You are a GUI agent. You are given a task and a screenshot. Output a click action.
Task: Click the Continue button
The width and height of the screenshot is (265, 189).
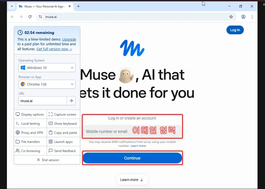tap(132, 158)
